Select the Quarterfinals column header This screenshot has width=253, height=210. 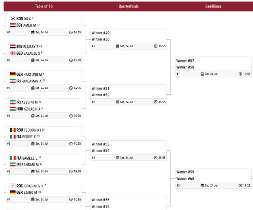(x=128, y=6)
